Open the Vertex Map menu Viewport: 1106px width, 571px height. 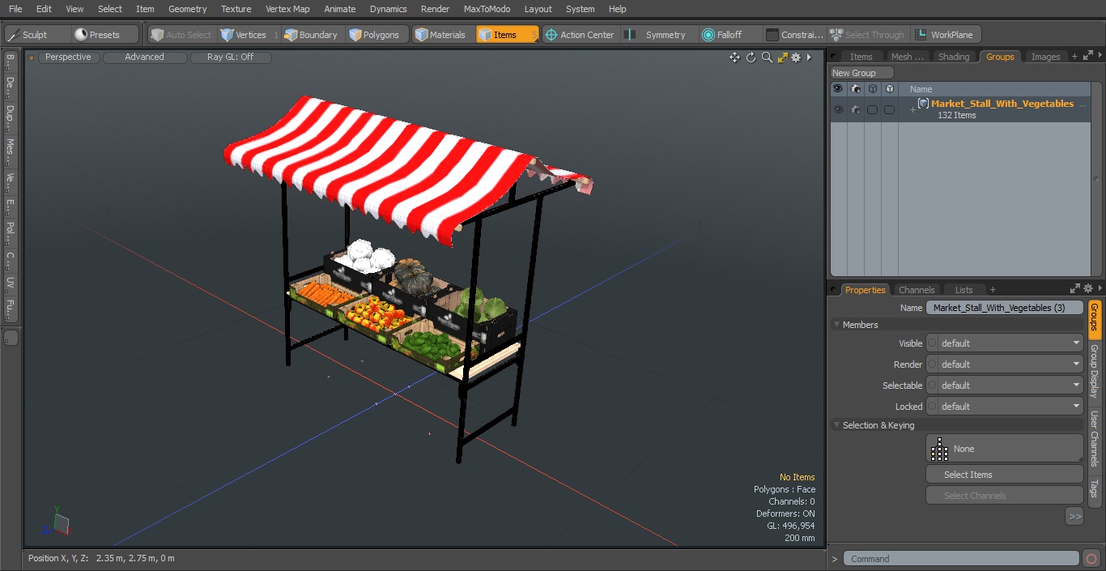click(287, 9)
